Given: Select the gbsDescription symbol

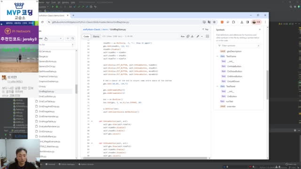Looking at the screenshot, I should pyautogui.click(x=234, y=51).
